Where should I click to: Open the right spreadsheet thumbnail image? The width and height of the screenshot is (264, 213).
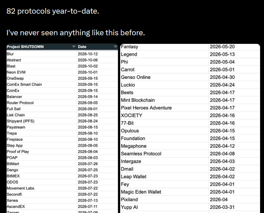pos(190,128)
